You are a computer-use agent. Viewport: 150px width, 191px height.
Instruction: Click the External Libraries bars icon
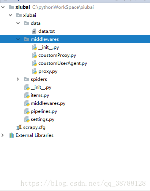coord(11,135)
